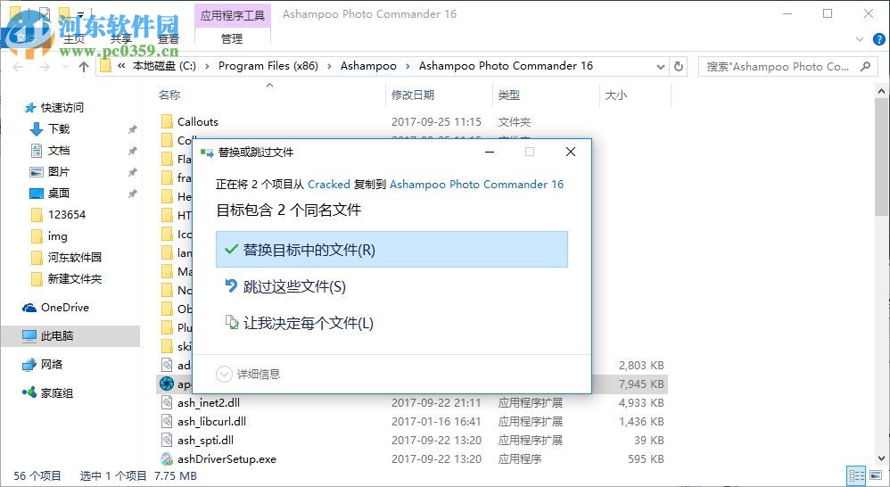The width and height of the screenshot is (890, 487).
Task: Expand the ribbon with the chevron
Action: coord(860,39)
